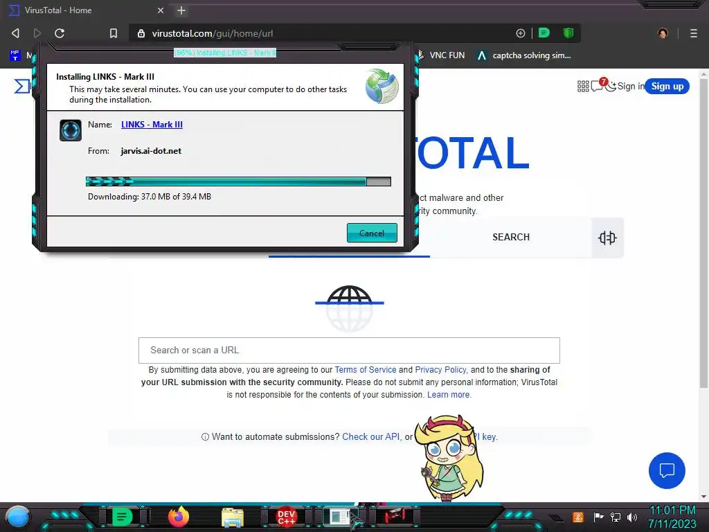Click the lock site security icon
Viewport: 709px width, 532px height.
[141, 33]
